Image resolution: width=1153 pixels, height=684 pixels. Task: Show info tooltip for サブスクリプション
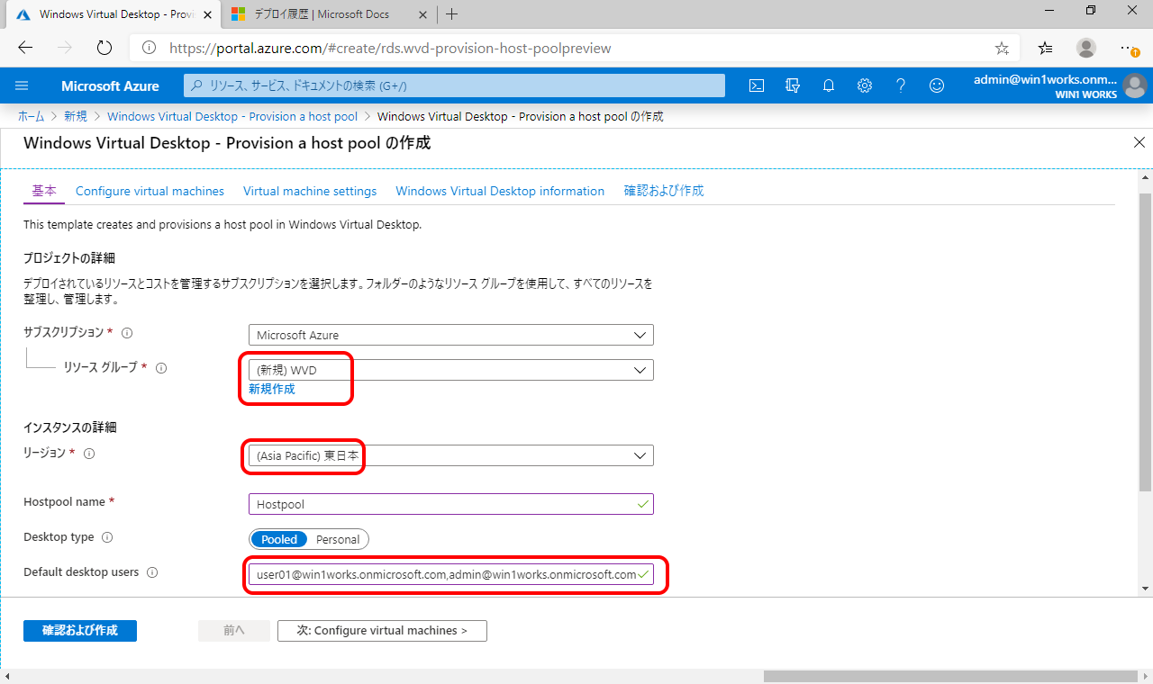(127, 333)
